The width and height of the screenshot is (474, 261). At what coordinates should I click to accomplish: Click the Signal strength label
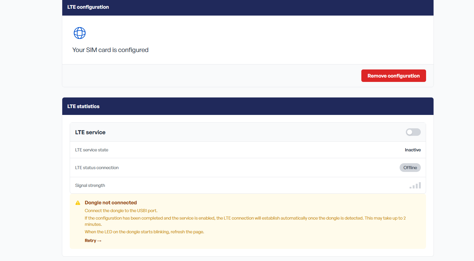[x=90, y=186]
